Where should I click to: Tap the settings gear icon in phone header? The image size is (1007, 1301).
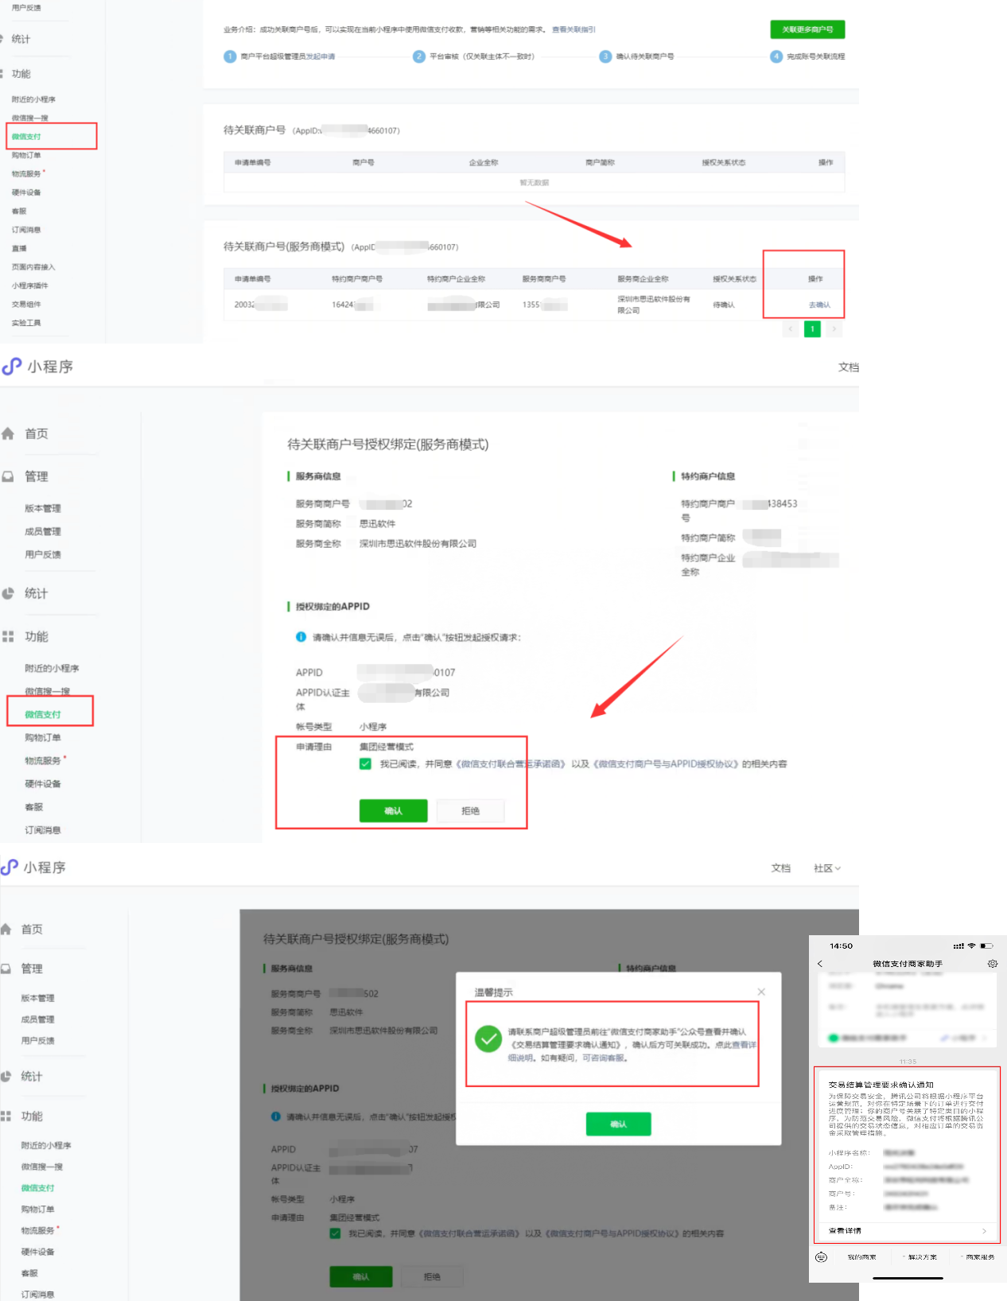(x=992, y=964)
